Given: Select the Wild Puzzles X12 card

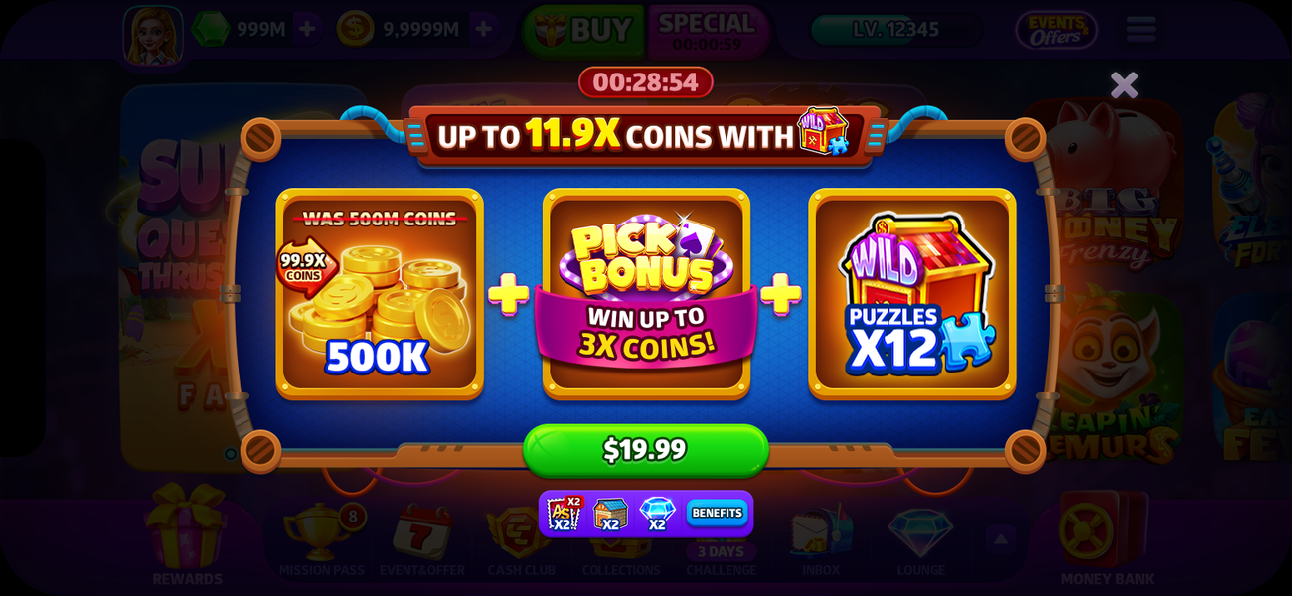Looking at the screenshot, I should [x=912, y=294].
